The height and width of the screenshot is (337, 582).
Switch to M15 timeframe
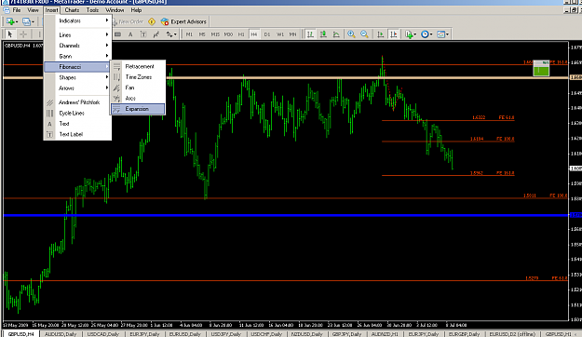click(215, 34)
